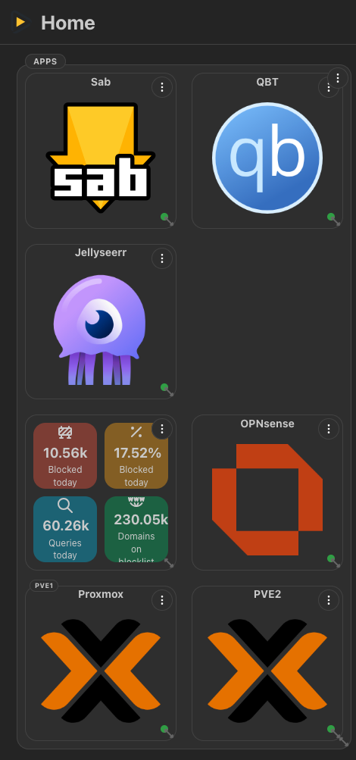Click the QBT tile title
The image size is (356, 760).
click(267, 82)
